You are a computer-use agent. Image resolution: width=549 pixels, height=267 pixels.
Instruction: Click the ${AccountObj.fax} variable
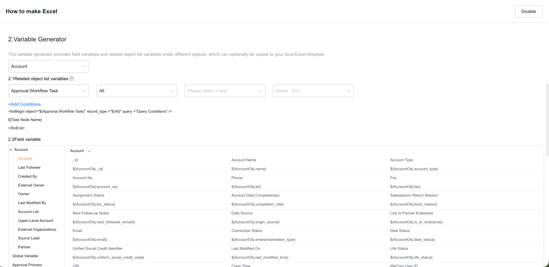(405, 187)
